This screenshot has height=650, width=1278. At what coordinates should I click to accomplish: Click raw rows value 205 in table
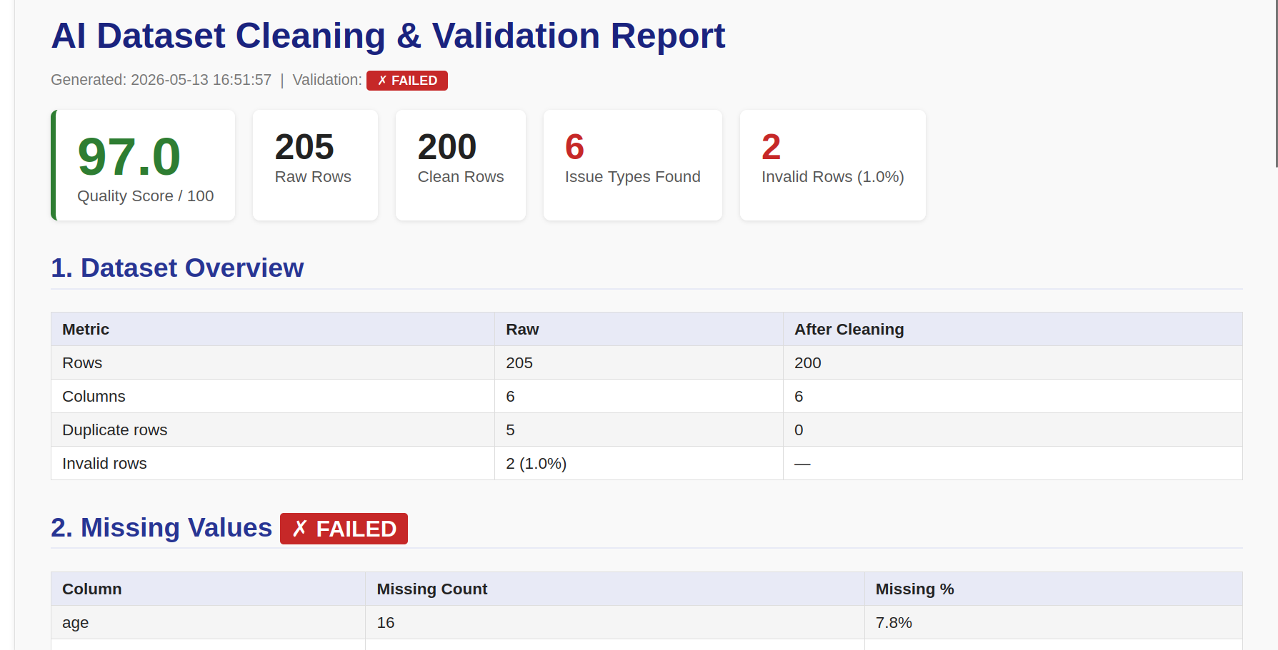pyautogui.click(x=639, y=362)
